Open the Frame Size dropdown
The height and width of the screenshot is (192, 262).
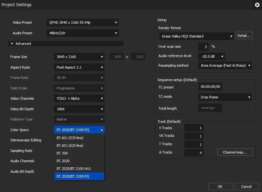pyautogui.click(x=79, y=57)
